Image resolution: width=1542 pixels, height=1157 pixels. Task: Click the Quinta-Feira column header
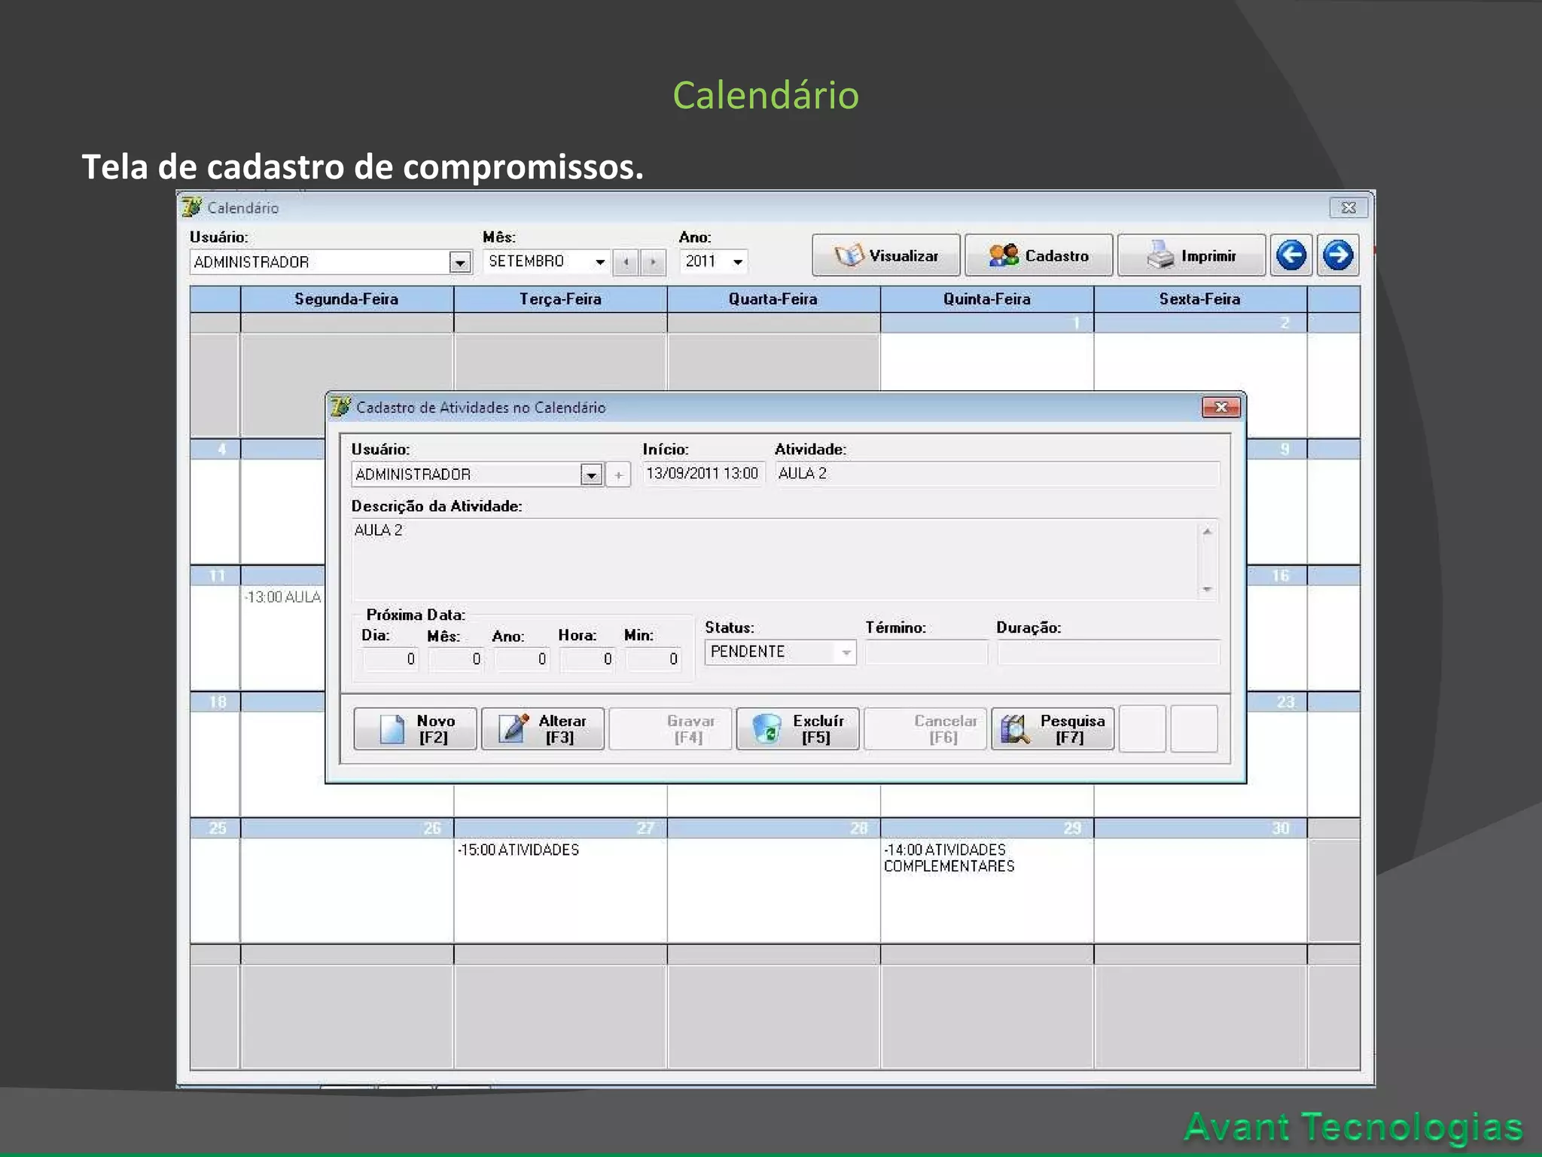(x=987, y=299)
